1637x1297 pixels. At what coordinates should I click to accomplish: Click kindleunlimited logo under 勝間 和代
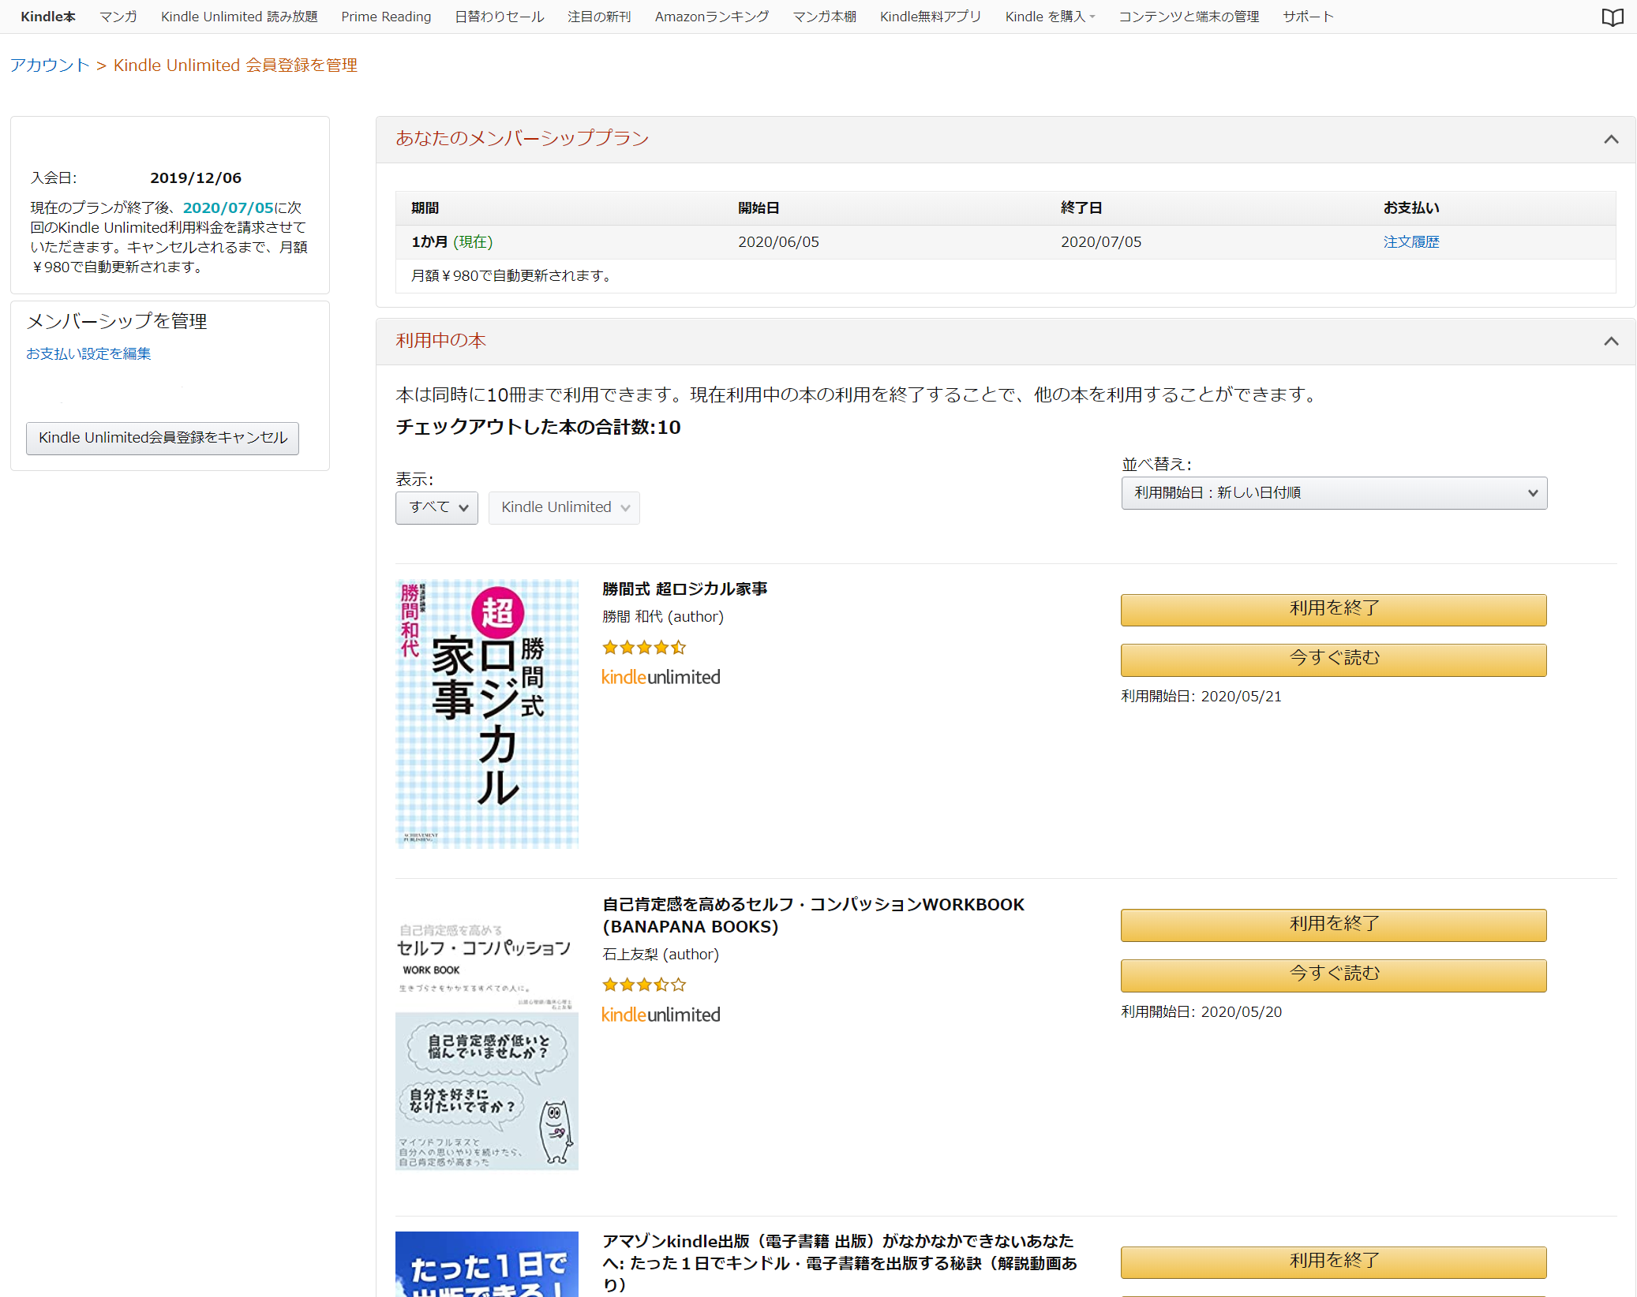click(661, 678)
